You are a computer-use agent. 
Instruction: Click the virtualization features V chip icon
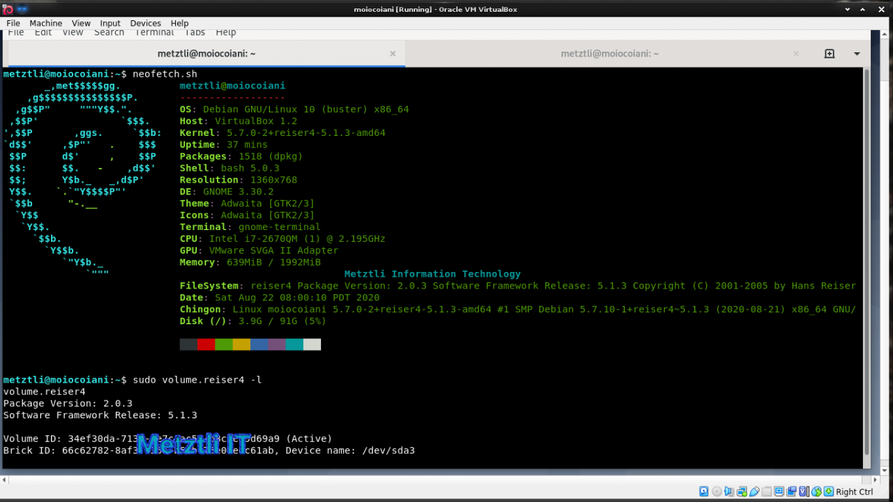click(804, 492)
